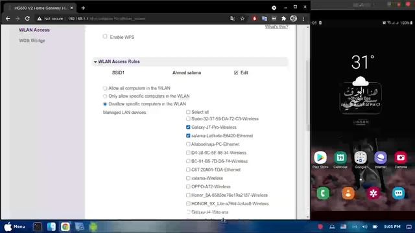Open the Chrome extensions puzzle icon

[x=283, y=19]
